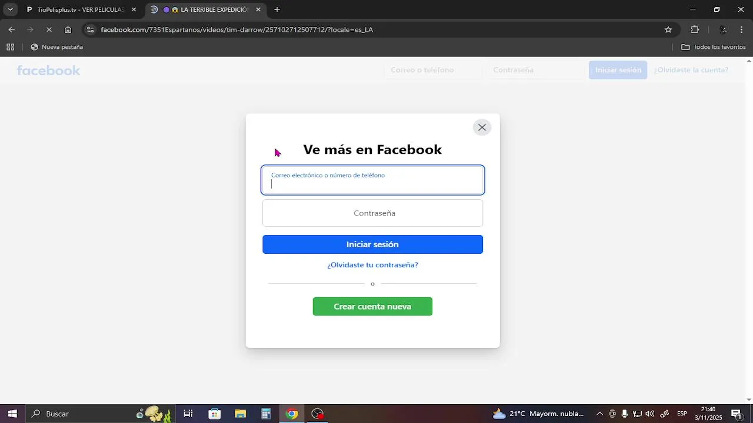This screenshot has height=423, width=753.
Task: Click the blue 'Iniciar sesión' dialog button
Action: pos(372,244)
